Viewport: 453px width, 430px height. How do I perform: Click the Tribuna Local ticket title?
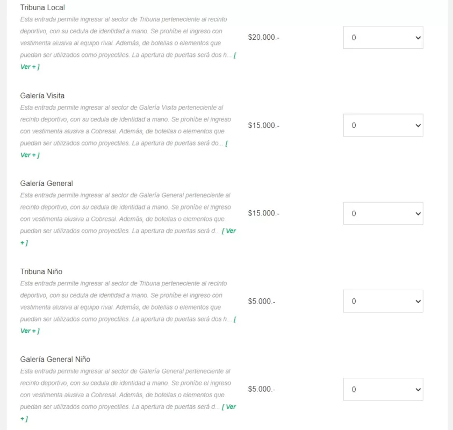[42, 8]
